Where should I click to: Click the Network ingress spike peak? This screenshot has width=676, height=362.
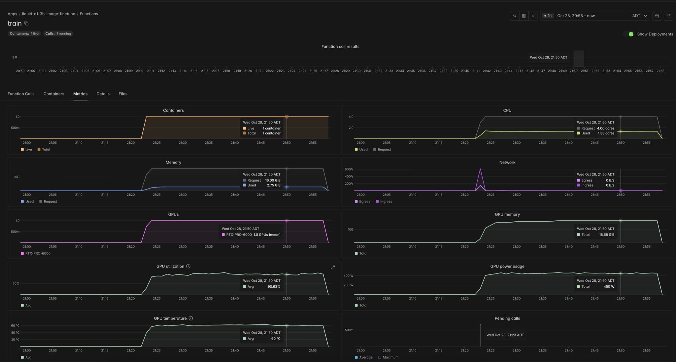(480, 169)
